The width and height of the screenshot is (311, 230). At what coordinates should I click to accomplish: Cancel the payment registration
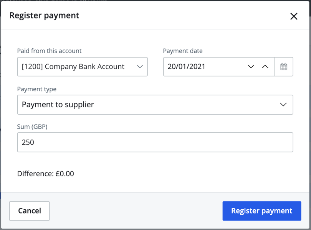pos(29,211)
